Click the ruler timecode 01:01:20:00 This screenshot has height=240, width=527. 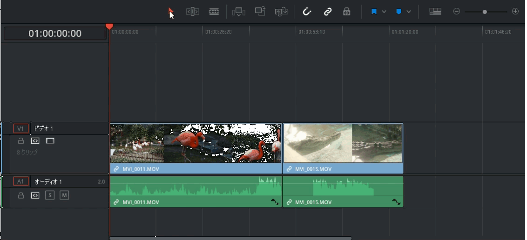pyautogui.click(x=405, y=32)
